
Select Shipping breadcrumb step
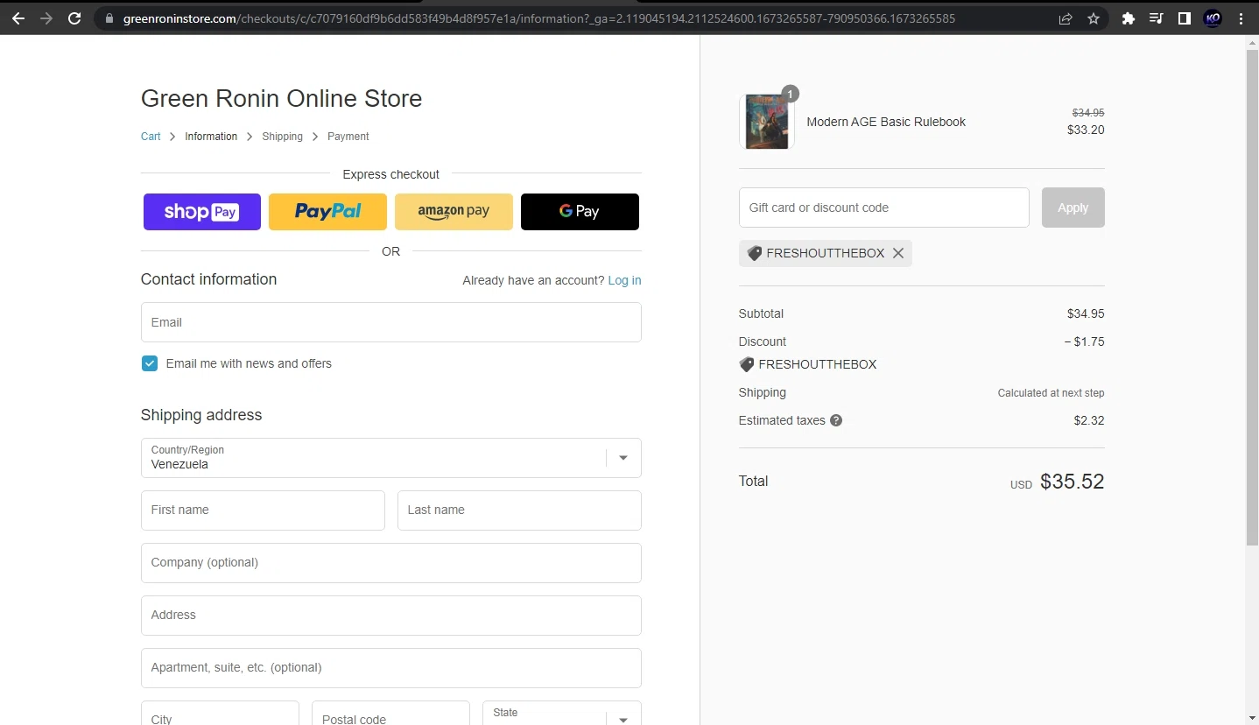tap(282, 137)
